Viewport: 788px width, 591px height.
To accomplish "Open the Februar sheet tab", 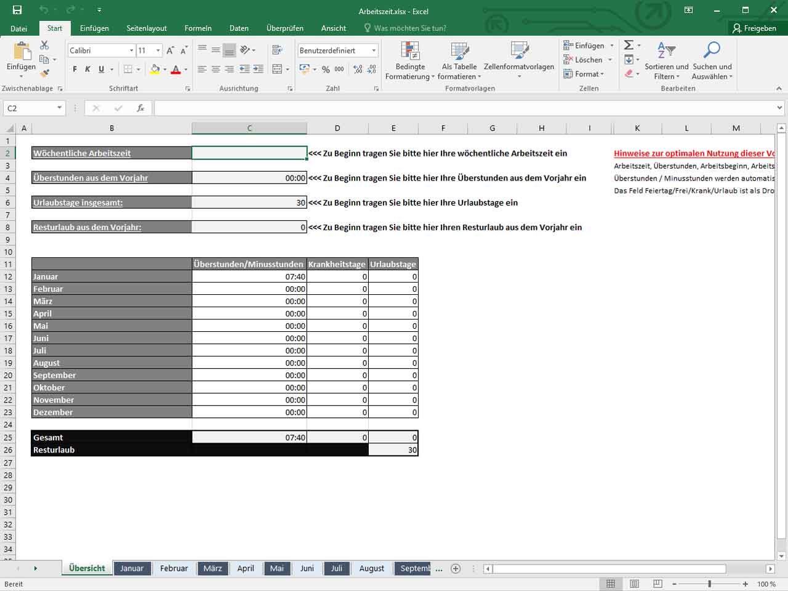I will tap(174, 568).
